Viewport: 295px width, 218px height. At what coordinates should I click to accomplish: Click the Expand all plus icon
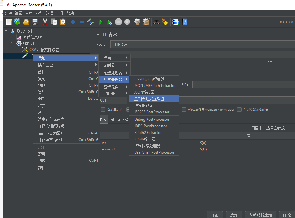[73, 22]
